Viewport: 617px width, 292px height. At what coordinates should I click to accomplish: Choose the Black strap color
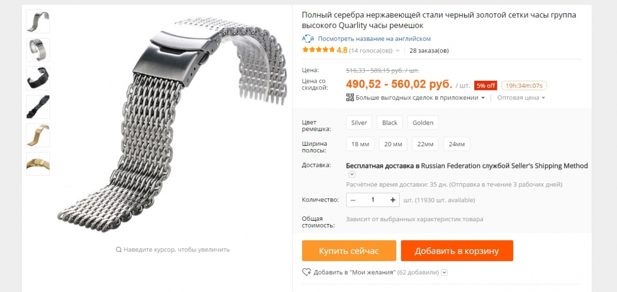pyautogui.click(x=389, y=123)
